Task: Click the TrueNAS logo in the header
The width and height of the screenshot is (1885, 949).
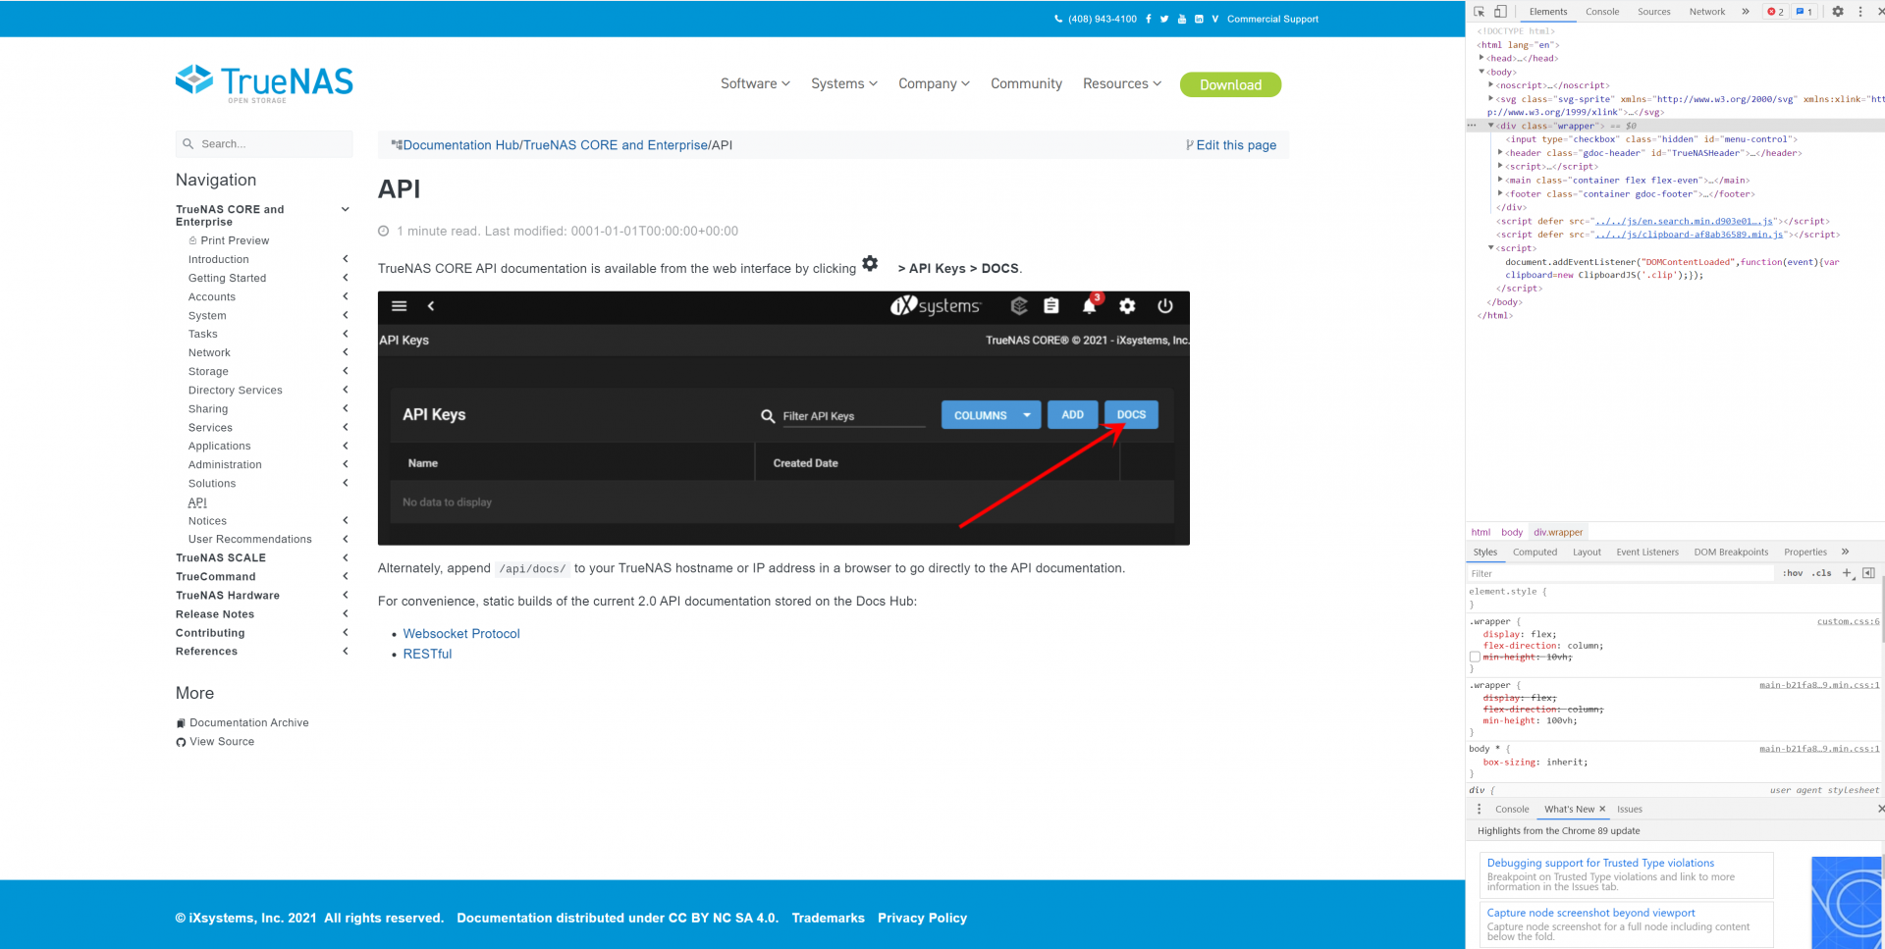Action: coord(264,83)
